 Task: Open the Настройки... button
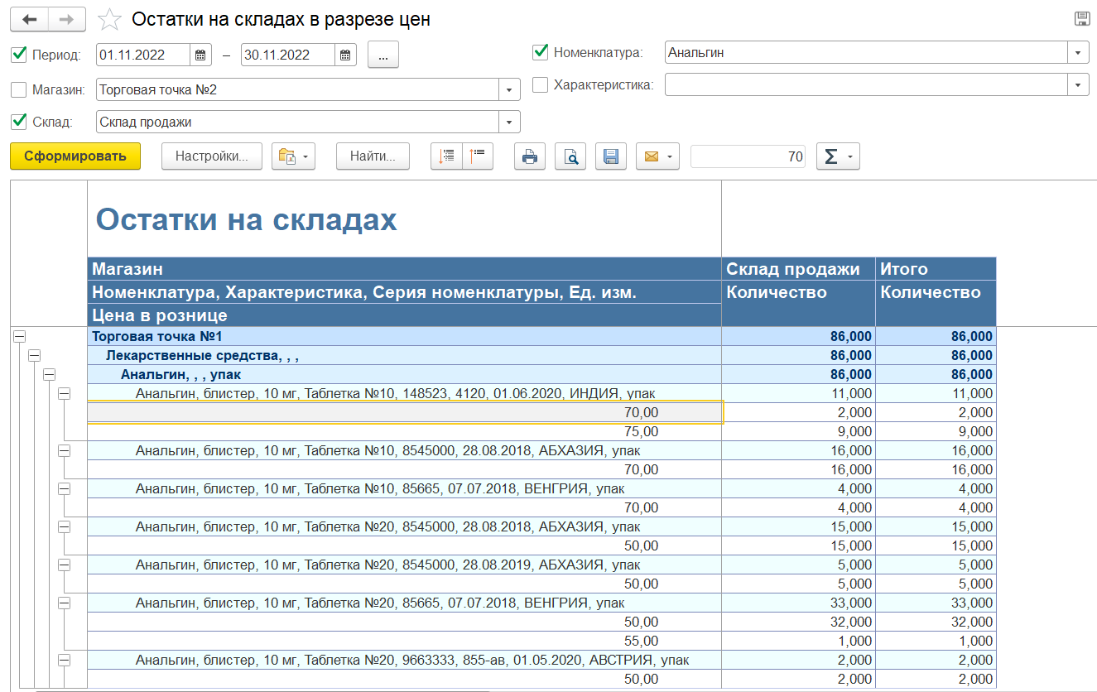click(x=211, y=156)
